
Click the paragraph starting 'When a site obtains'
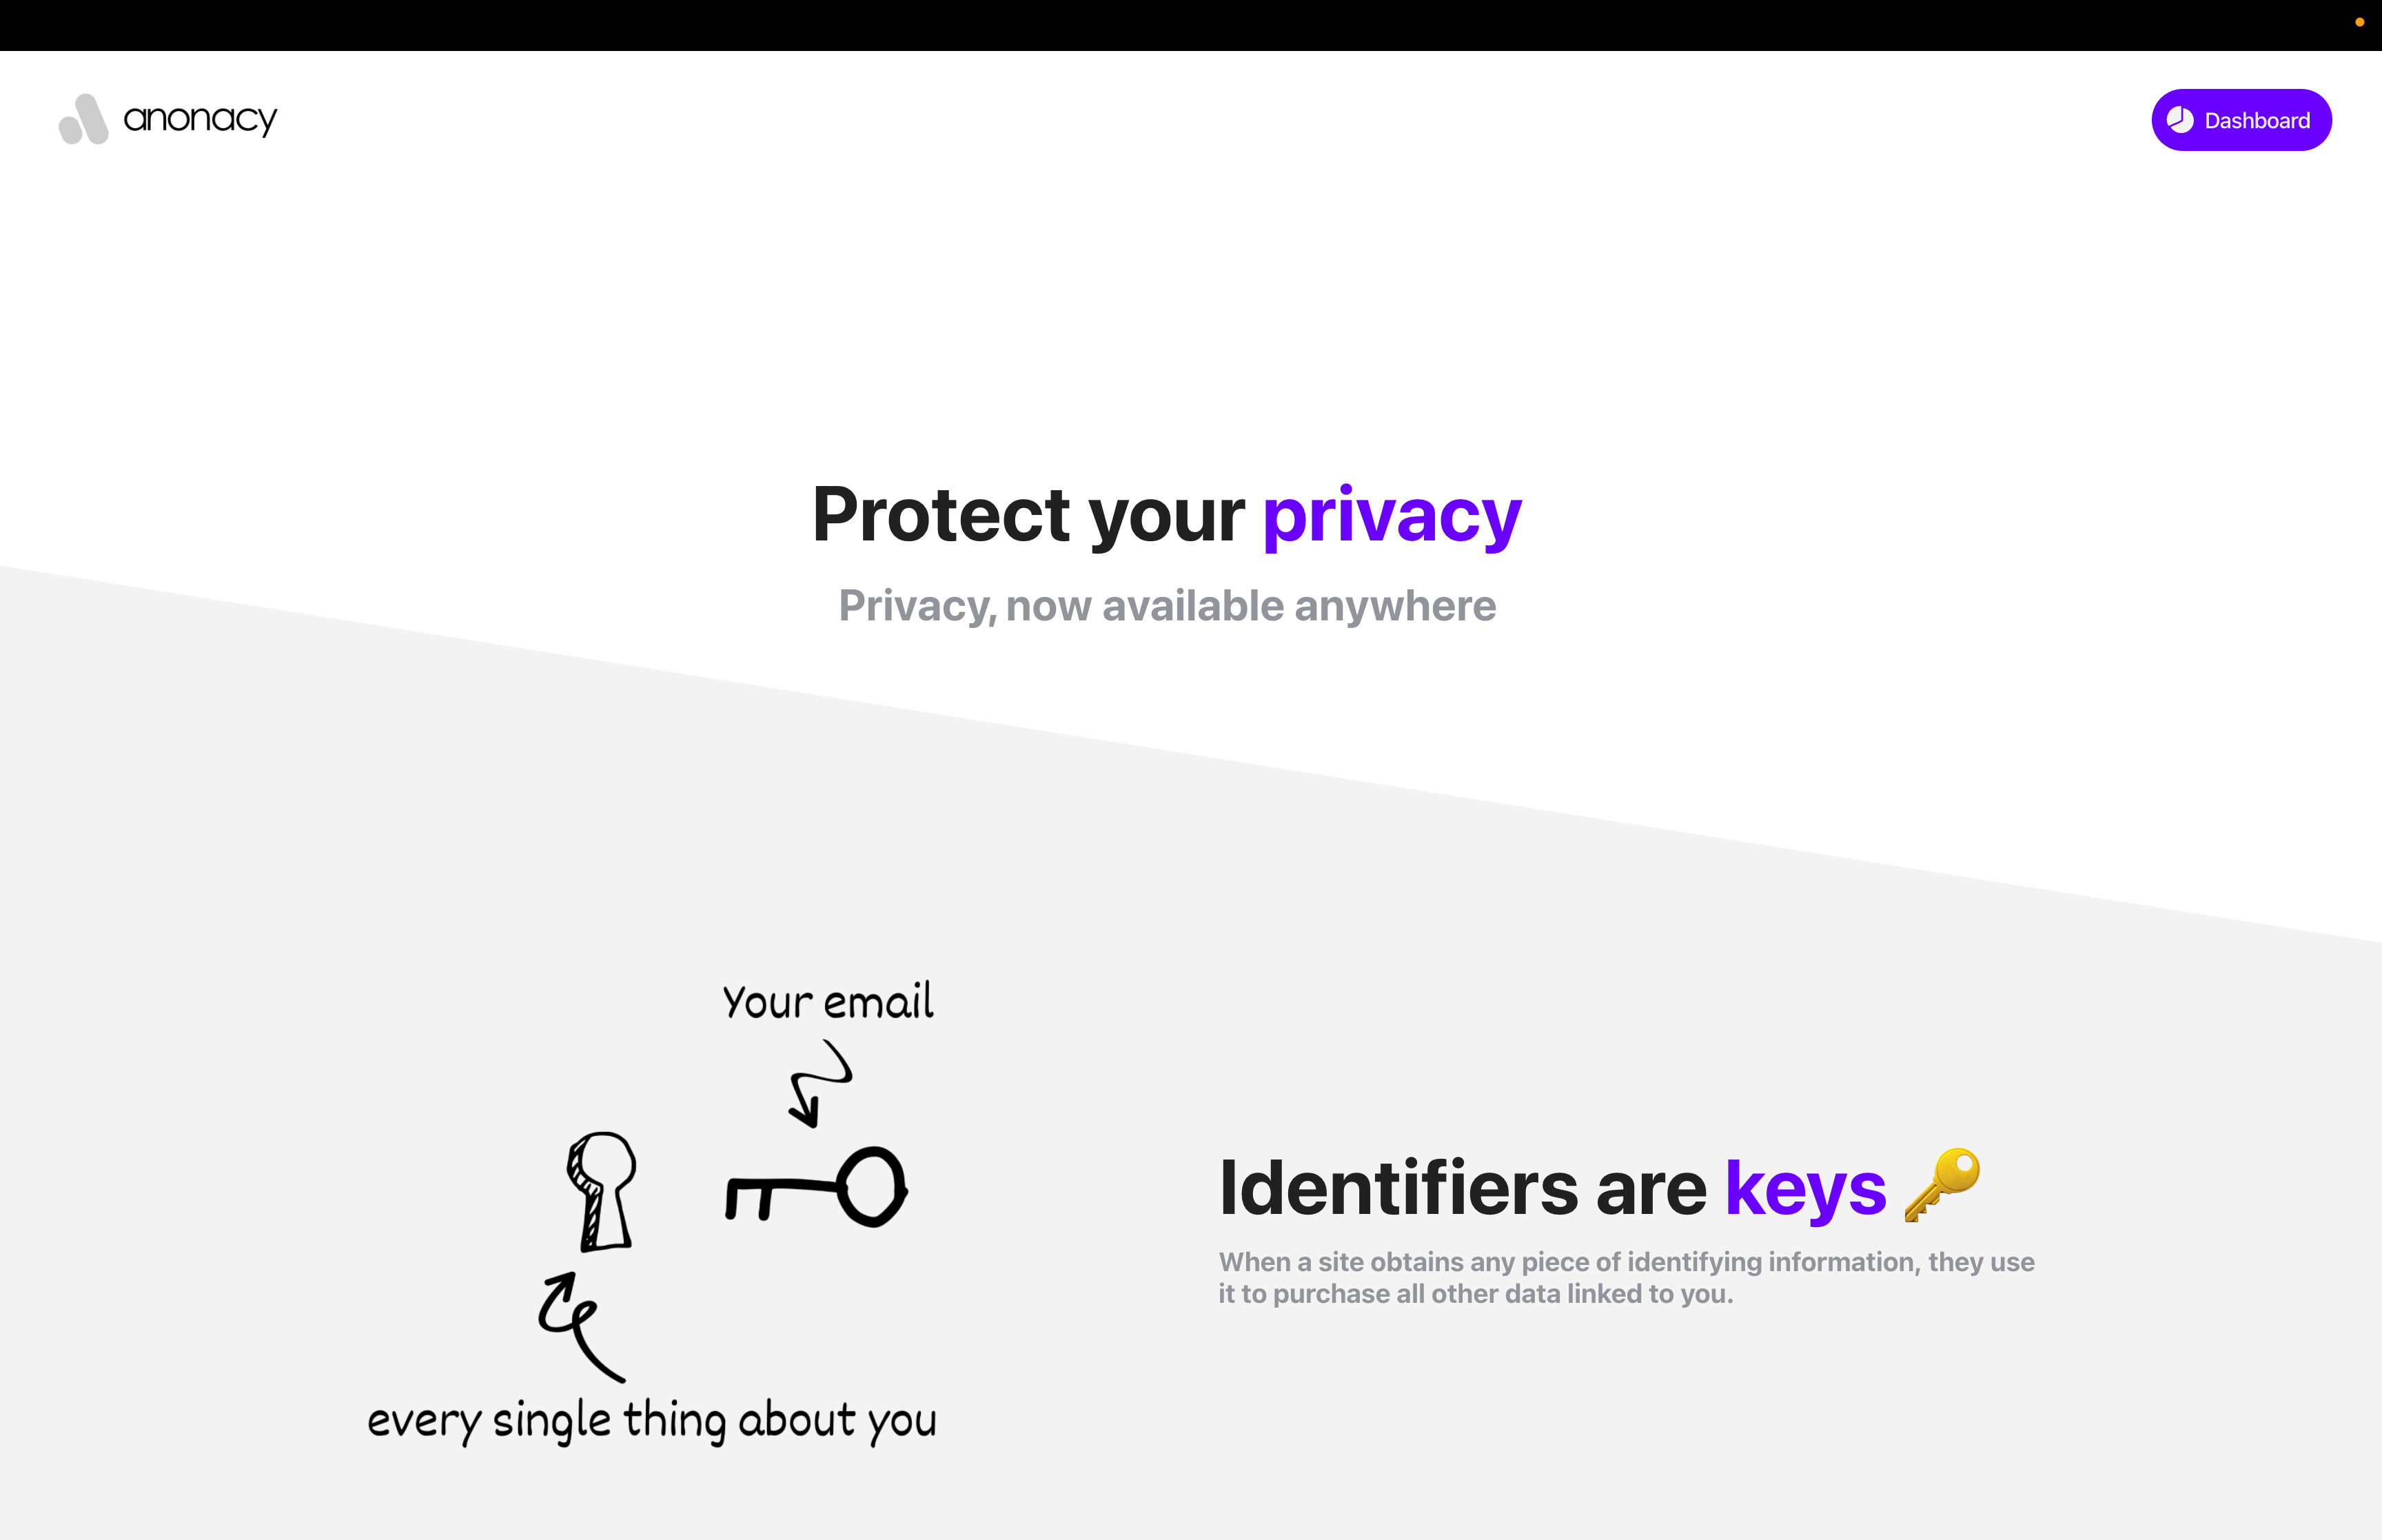[1627, 1277]
